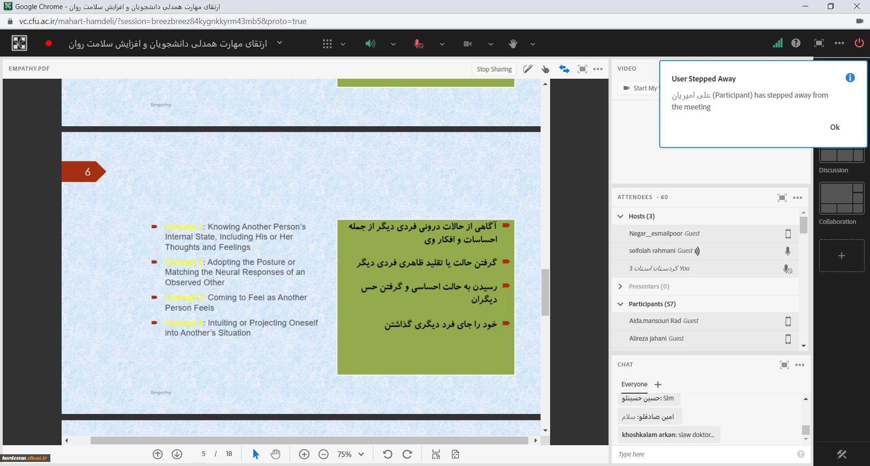
Task: Rotate the PDF page clockwise
Action: tap(407, 454)
